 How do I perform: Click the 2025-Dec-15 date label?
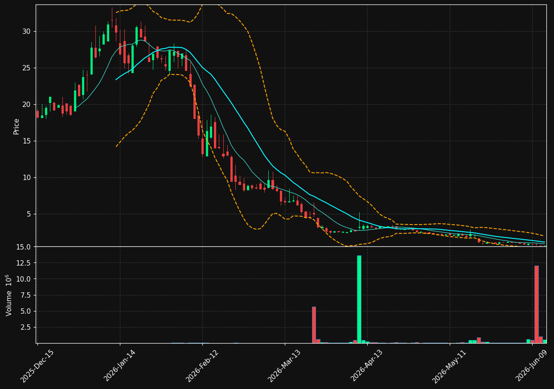(37, 366)
